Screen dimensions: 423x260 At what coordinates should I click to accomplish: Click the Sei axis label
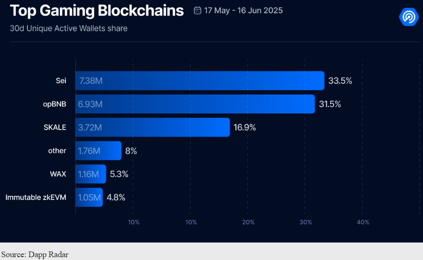61,81
